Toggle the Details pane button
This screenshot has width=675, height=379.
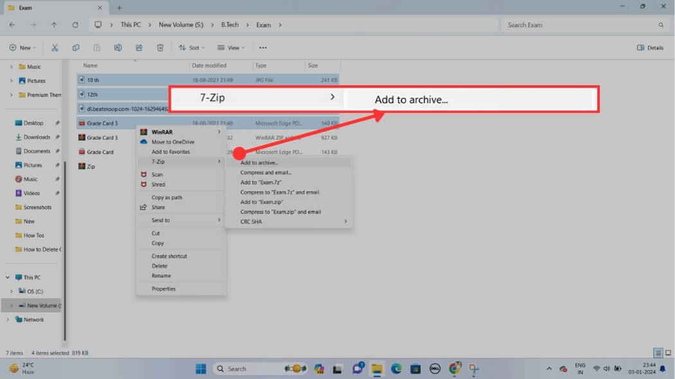[650, 48]
